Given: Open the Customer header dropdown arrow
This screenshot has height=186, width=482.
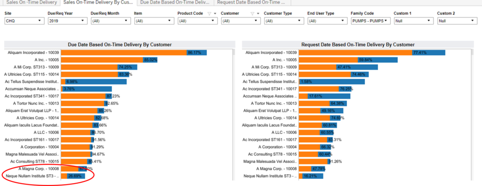Looking at the screenshot, I should coord(258,14).
